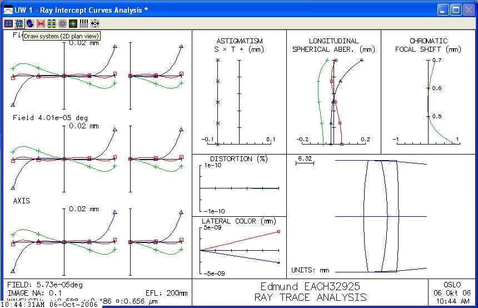The image size is (478, 308).
Task: Close the UW 1 analysis window
Action: tap(468, 9)
